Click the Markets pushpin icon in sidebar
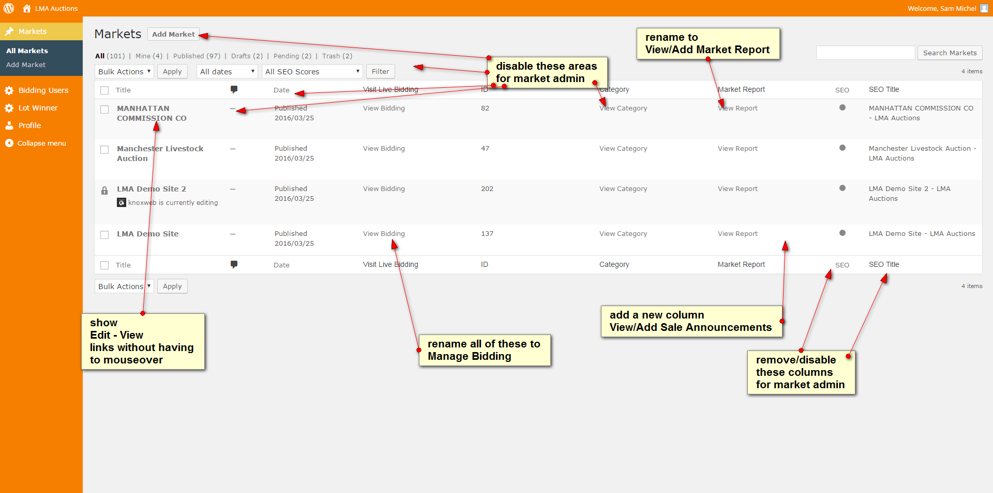993x493 pixels. [x=9, y=31]
